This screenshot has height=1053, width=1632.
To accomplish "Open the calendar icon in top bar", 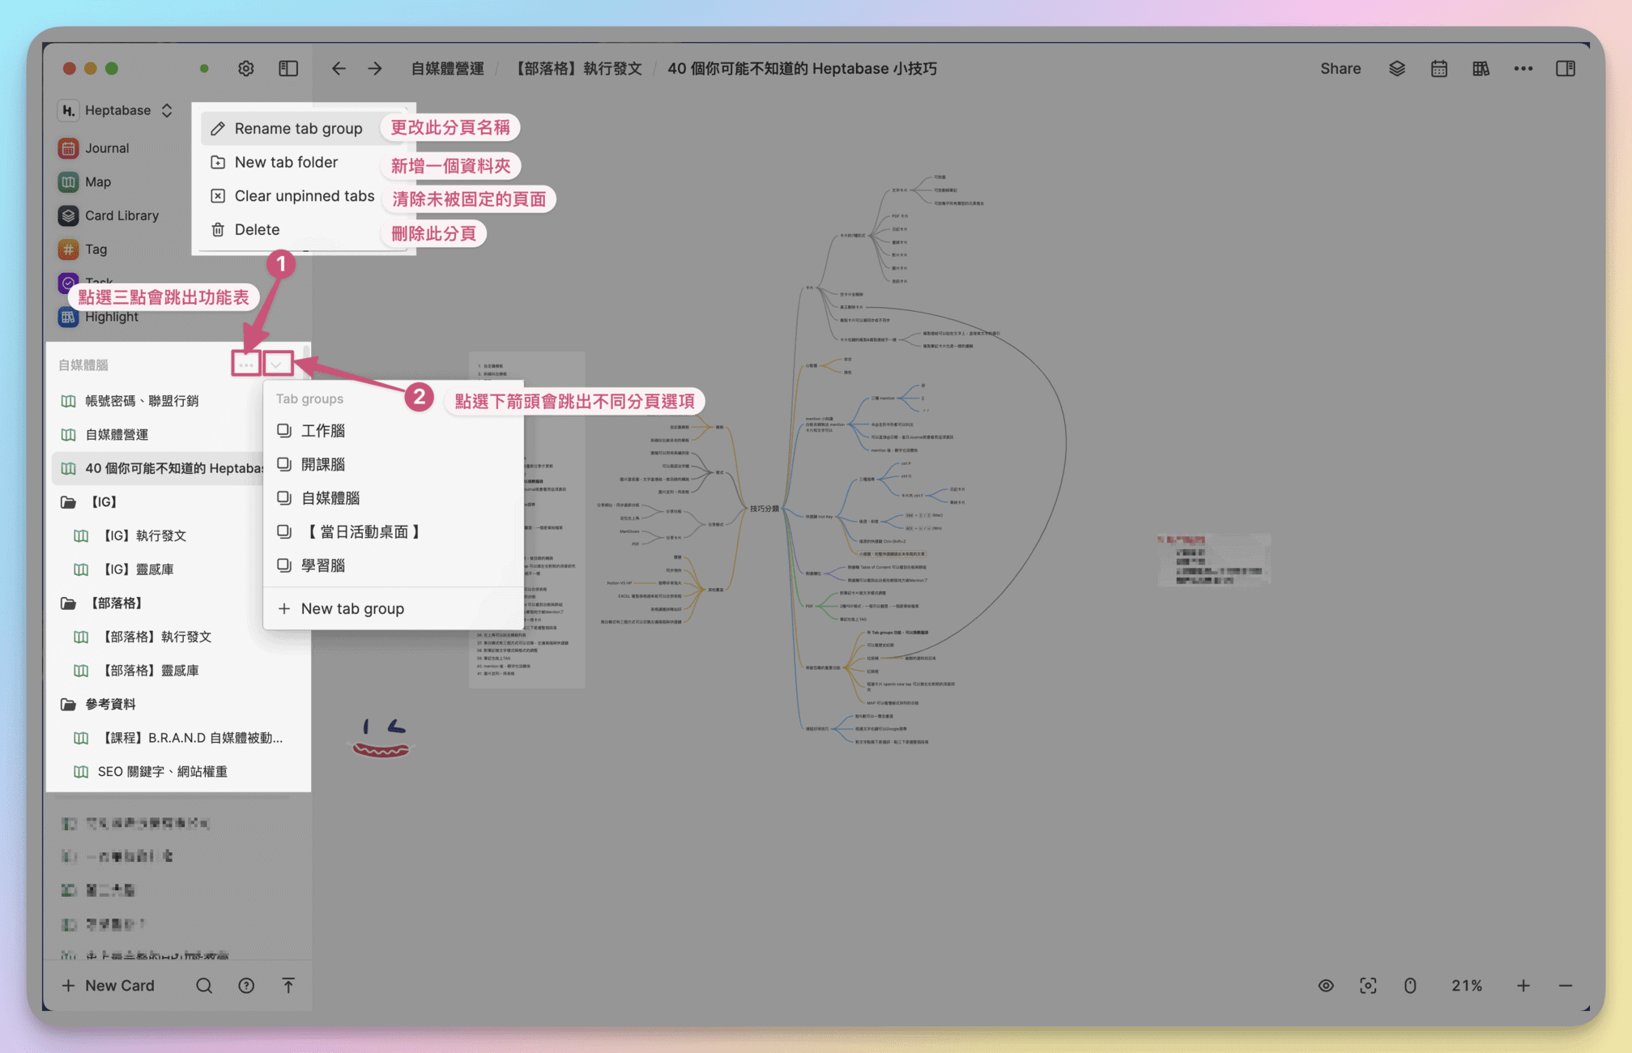I will tap(1439, 69).
